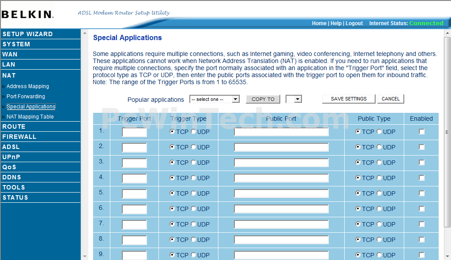Focus the Trigger Port field in row 1

[134, 132]
